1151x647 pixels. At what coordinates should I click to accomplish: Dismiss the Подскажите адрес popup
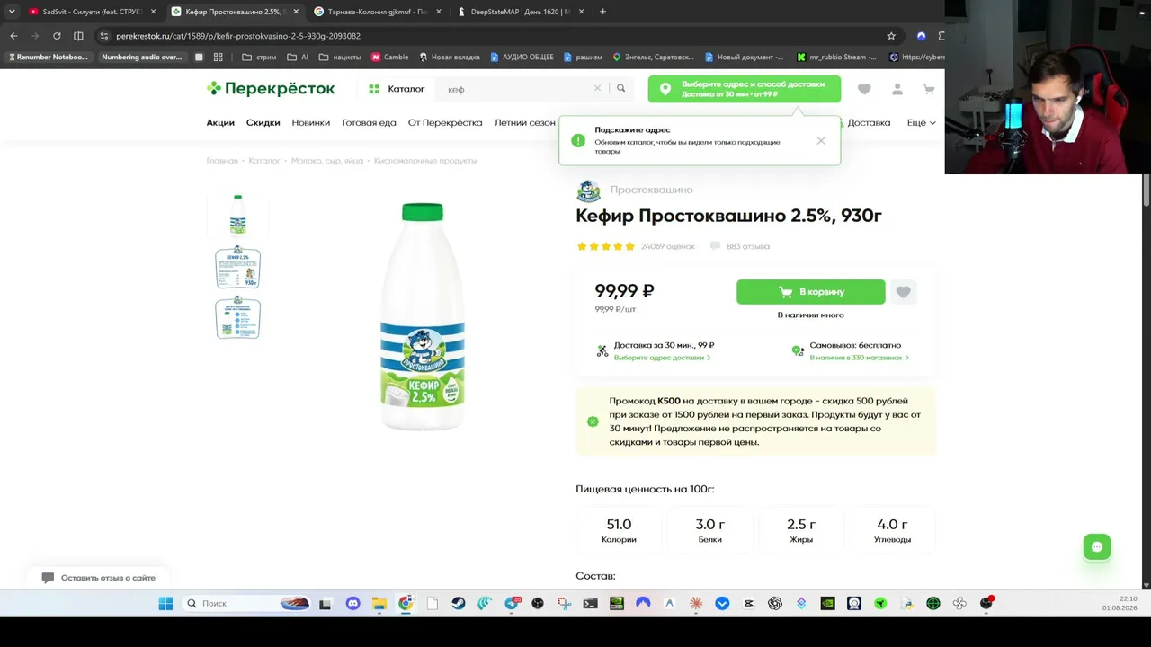pos(821,140)
